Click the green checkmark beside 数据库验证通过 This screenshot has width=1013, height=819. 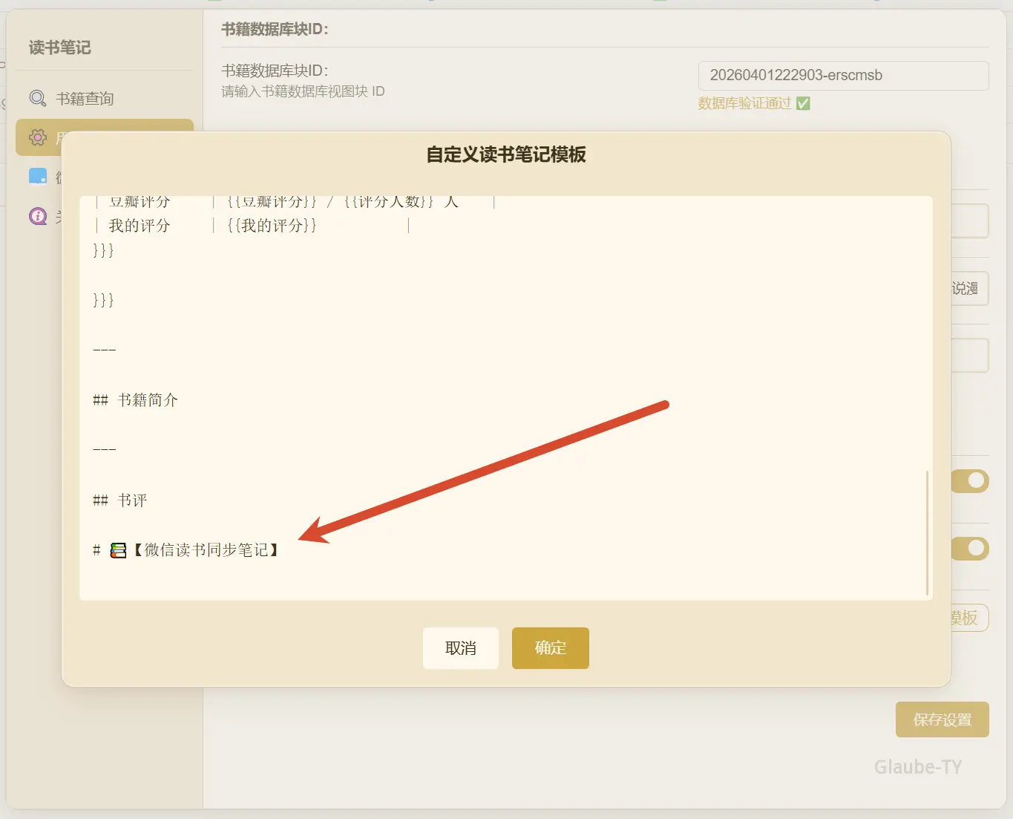tap(803, 103)
